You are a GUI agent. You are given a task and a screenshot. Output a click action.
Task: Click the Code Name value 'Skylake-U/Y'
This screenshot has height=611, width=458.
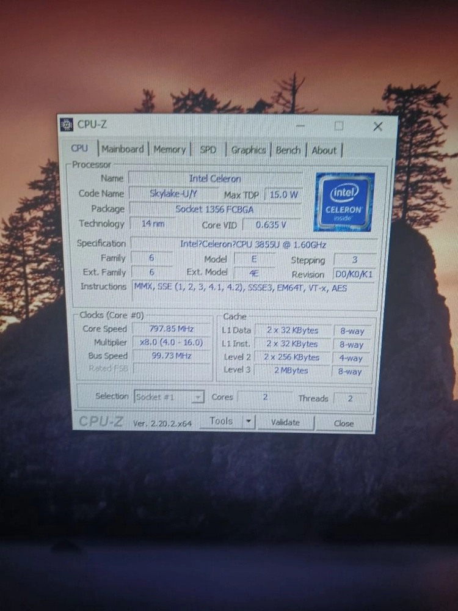173,193
